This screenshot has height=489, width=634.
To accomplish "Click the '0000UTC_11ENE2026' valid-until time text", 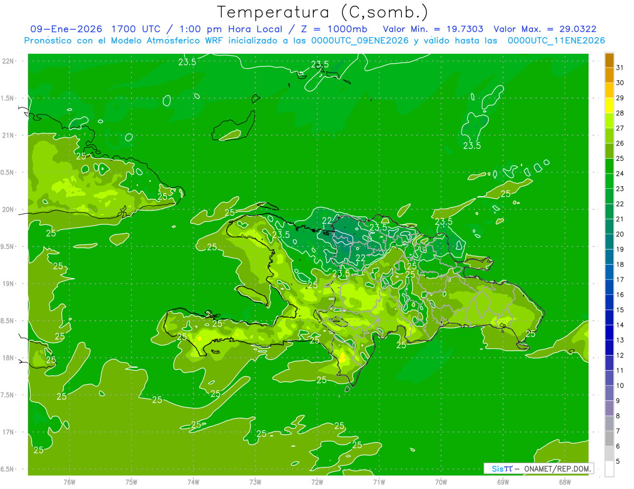I will (x=556, y=41).
